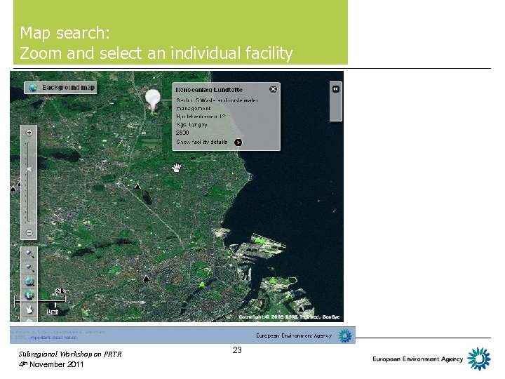Click the popup title Renseanlæg Lundtofte
The width and height of the screenshot is (505, 379).
(x=209, y=90)
